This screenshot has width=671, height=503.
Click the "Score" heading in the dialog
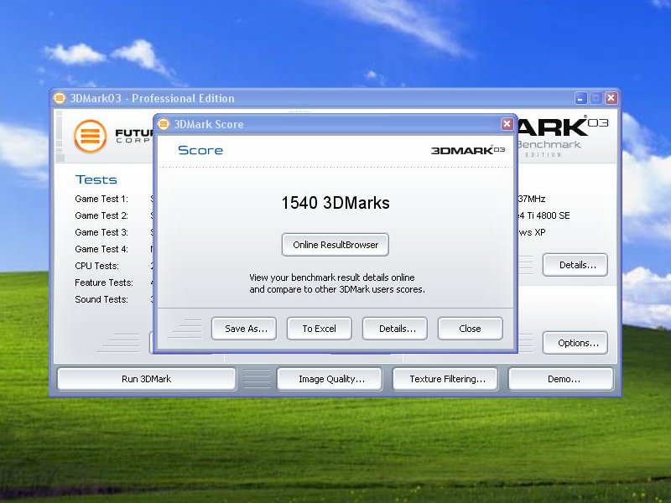pyautogui.click(x=200, y=150)
